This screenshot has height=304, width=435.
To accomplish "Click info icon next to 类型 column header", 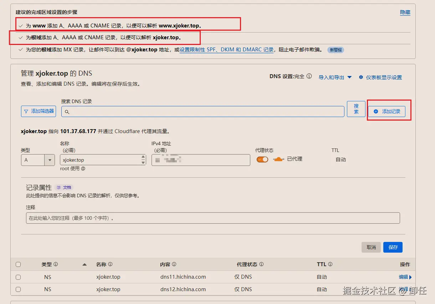I will pos(56,264).
